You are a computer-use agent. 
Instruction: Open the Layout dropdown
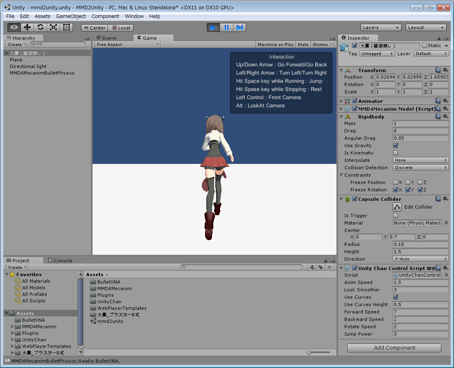[x=426, y=27]
